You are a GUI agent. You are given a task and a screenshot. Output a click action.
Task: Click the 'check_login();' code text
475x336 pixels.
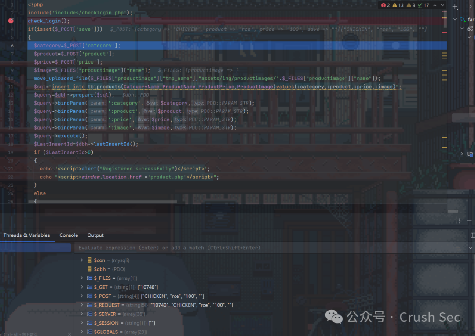pos(48,21)
